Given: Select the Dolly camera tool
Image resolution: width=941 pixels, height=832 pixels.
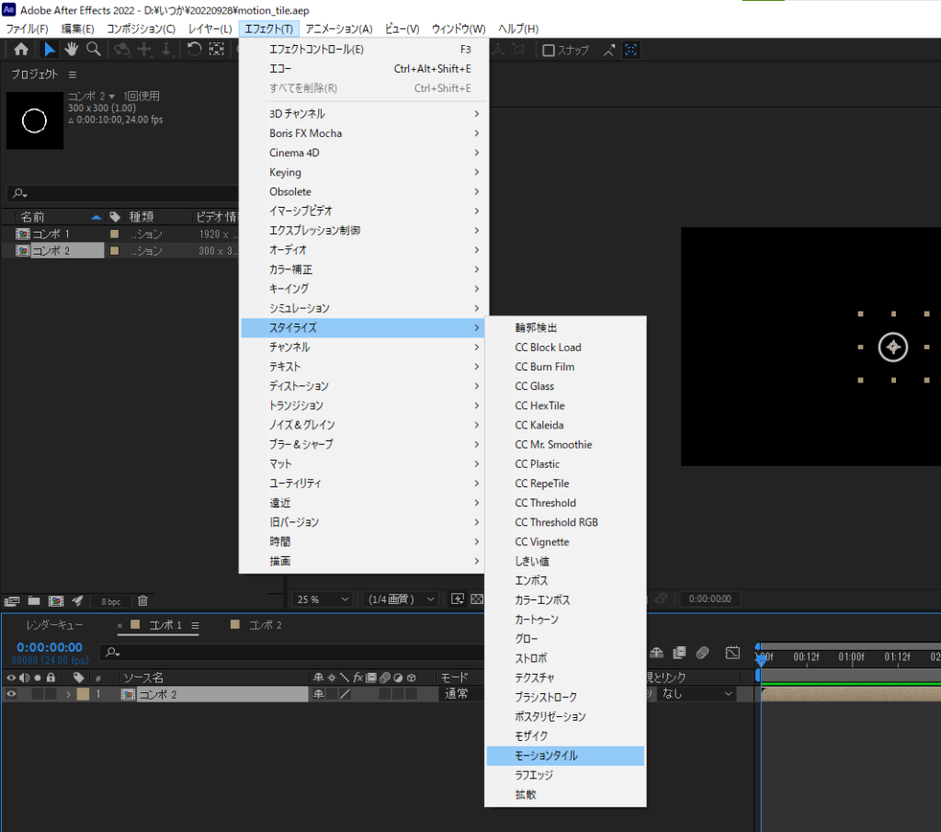Looking at the screenshot, I should coord(167,50).
